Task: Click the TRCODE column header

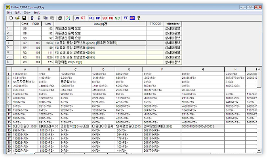Action: [155, 24]
